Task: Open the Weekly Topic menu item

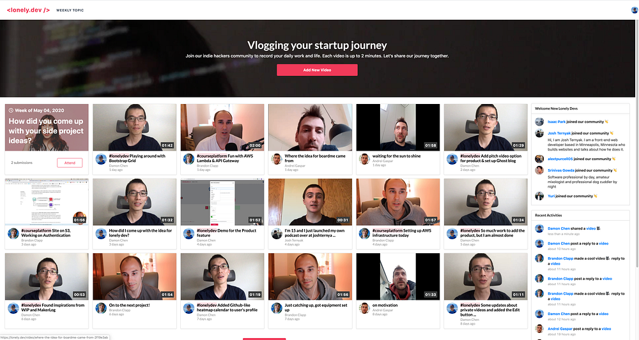Action: (x=70, y=10)
